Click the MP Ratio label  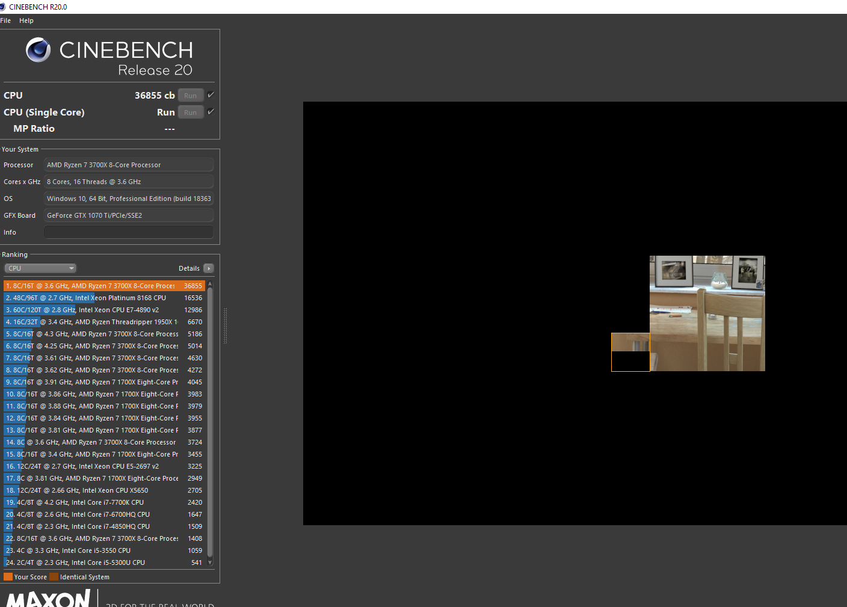pos(34,129)
